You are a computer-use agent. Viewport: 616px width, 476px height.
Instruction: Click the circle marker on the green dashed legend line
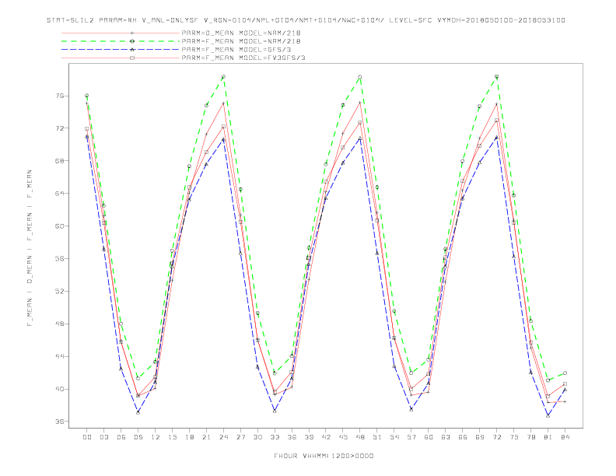[x=132, y=41]
